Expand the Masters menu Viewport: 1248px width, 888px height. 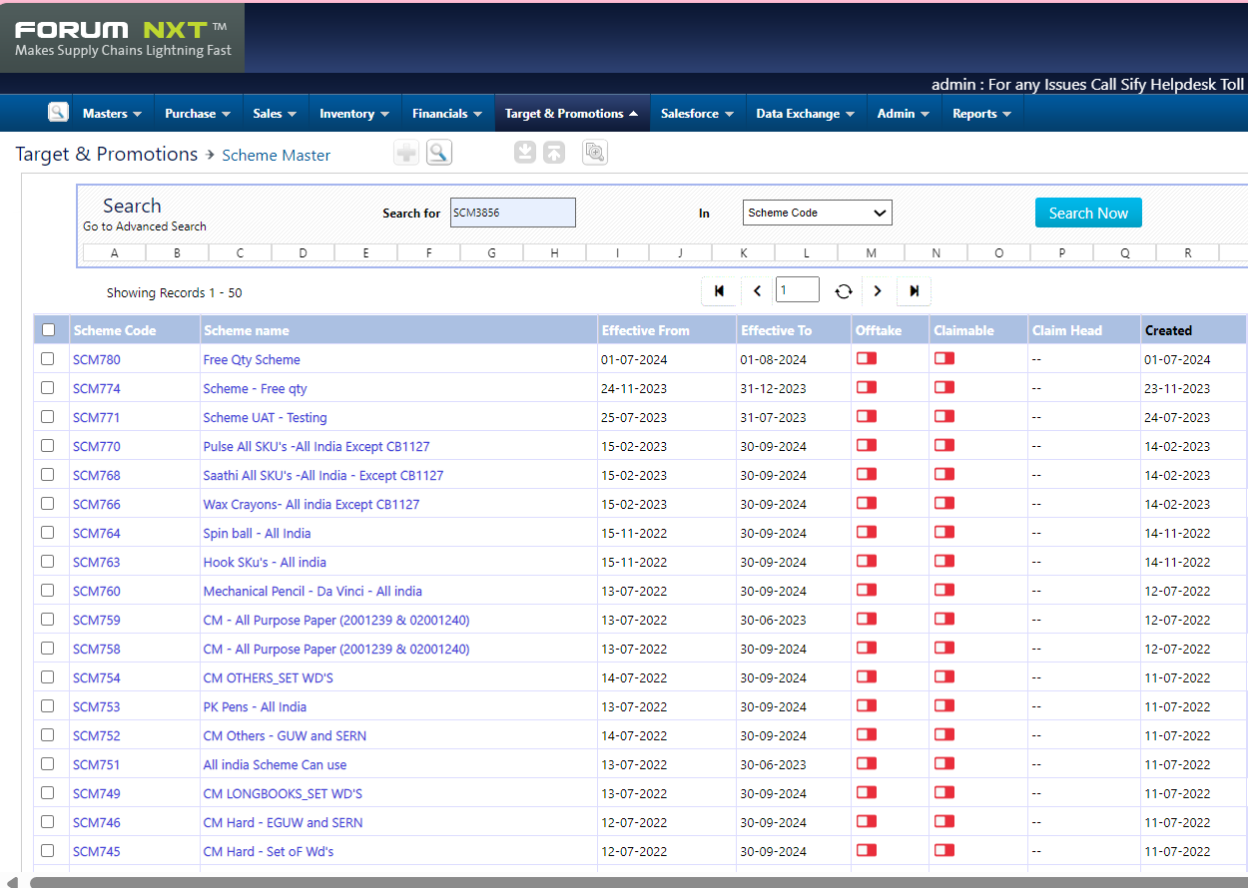pos(112,113)
